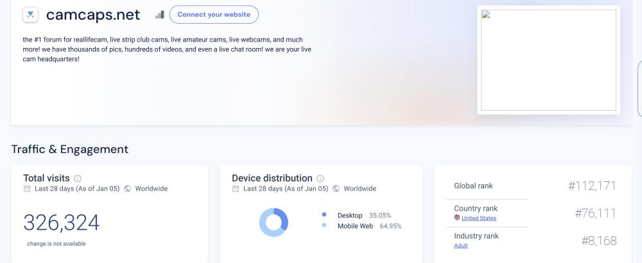Image resolution: width=642 pixels, height=263 pixels.
Task: Click the bar chart icon beside camcaps.net
Action: point(160,14)
